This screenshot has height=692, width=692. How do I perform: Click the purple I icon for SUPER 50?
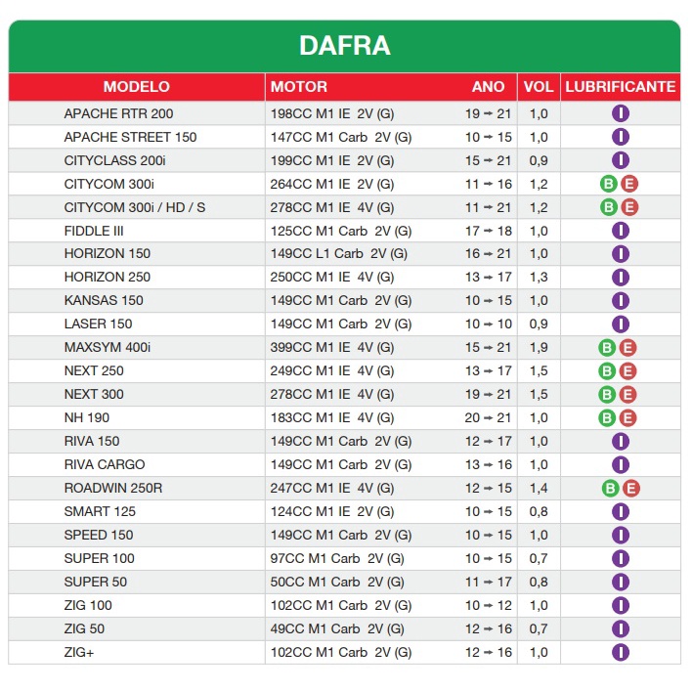click(x=620, y=583)
